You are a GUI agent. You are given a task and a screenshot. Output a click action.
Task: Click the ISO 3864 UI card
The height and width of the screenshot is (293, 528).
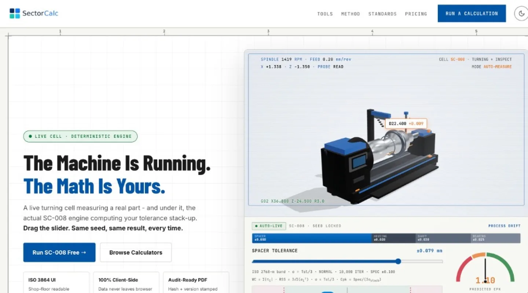(56, 282)
